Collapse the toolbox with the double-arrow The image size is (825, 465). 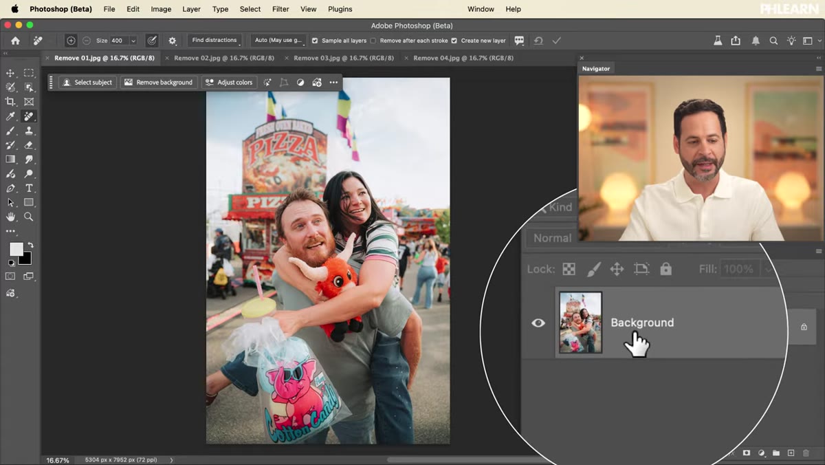pyautogui.click(x=6, y=54)
